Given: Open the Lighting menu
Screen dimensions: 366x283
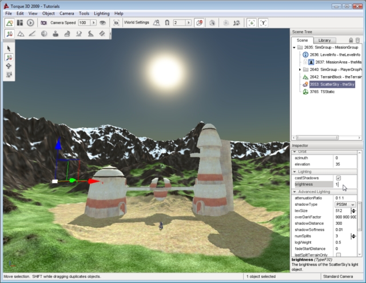Looking at the screenshot, I should pos(102,13).
